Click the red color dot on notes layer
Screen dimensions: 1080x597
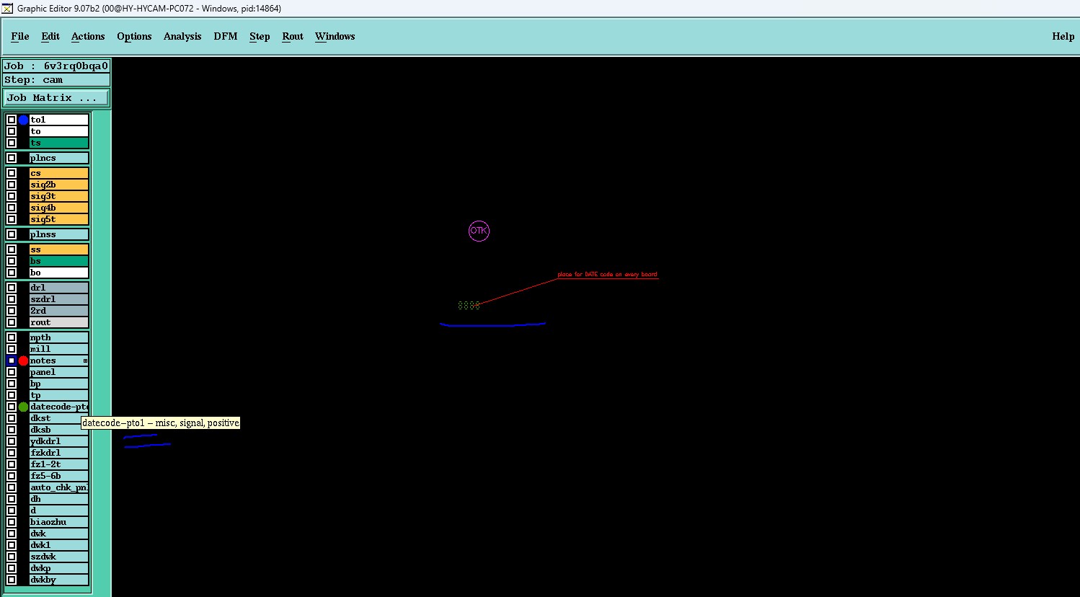(x=23, y=361)
